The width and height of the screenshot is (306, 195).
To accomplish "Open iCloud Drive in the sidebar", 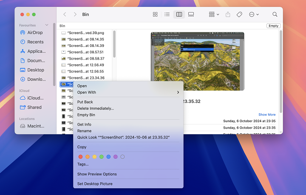I will click(x=33, y=98).
